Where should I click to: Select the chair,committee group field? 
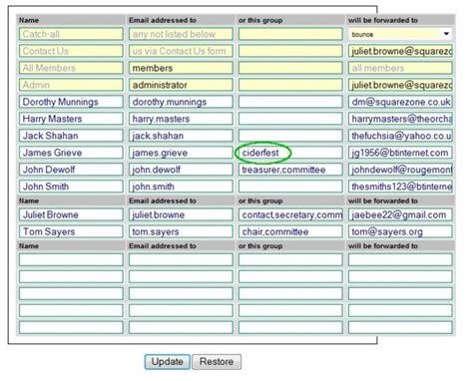tap(290, 231)
